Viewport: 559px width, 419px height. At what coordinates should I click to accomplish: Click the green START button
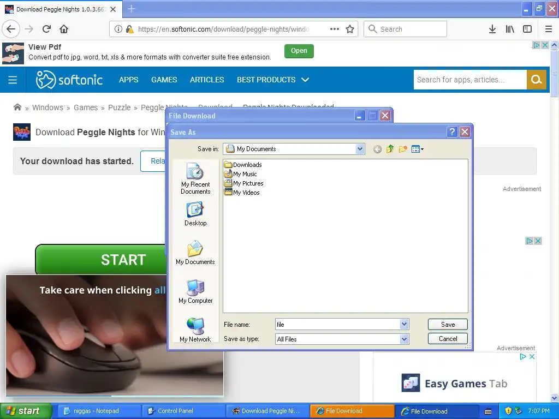101,259
